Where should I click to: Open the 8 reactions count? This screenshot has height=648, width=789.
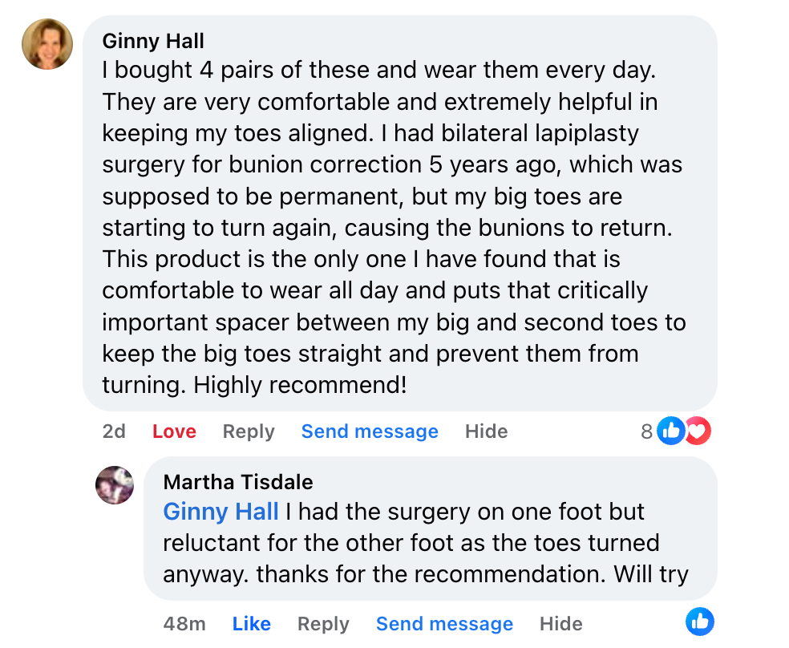pyautogui.click(x=646, y=431)
